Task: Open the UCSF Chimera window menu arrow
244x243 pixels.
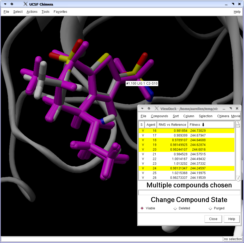Action: coord(5,4)
